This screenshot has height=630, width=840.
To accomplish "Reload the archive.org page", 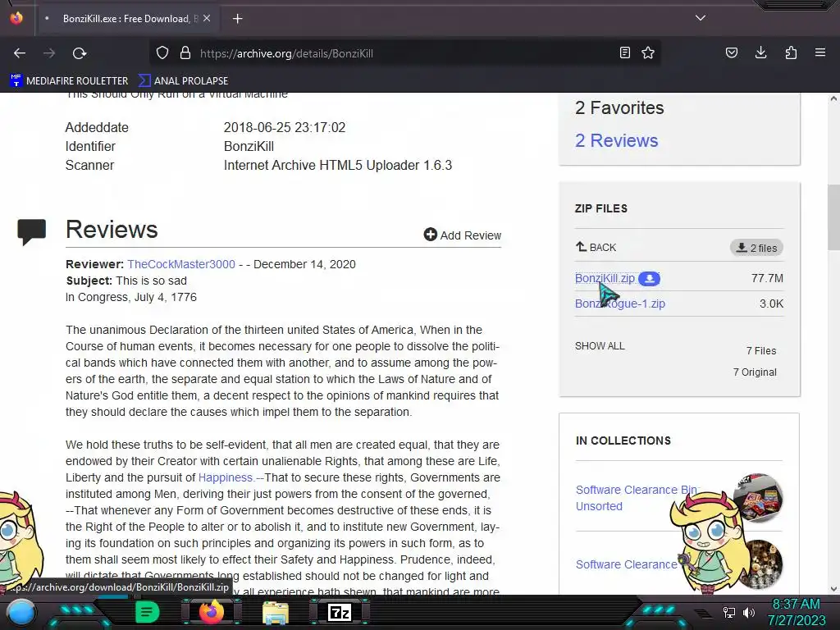I will [80, 53].
